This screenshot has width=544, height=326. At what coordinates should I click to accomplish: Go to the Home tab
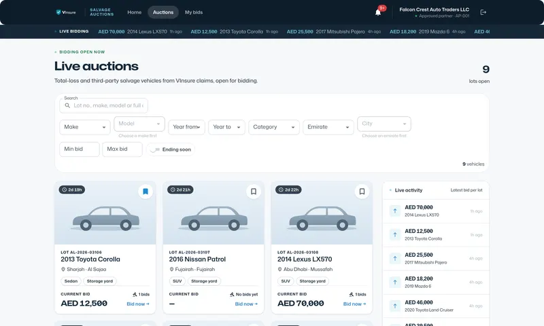click(x=134, y=12)
